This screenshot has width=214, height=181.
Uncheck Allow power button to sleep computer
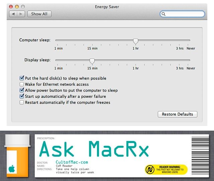[22, 90]
